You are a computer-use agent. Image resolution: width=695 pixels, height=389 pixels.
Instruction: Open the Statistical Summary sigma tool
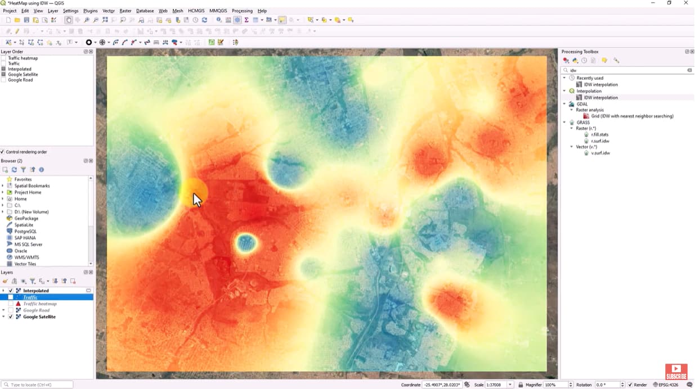[246, 20]
